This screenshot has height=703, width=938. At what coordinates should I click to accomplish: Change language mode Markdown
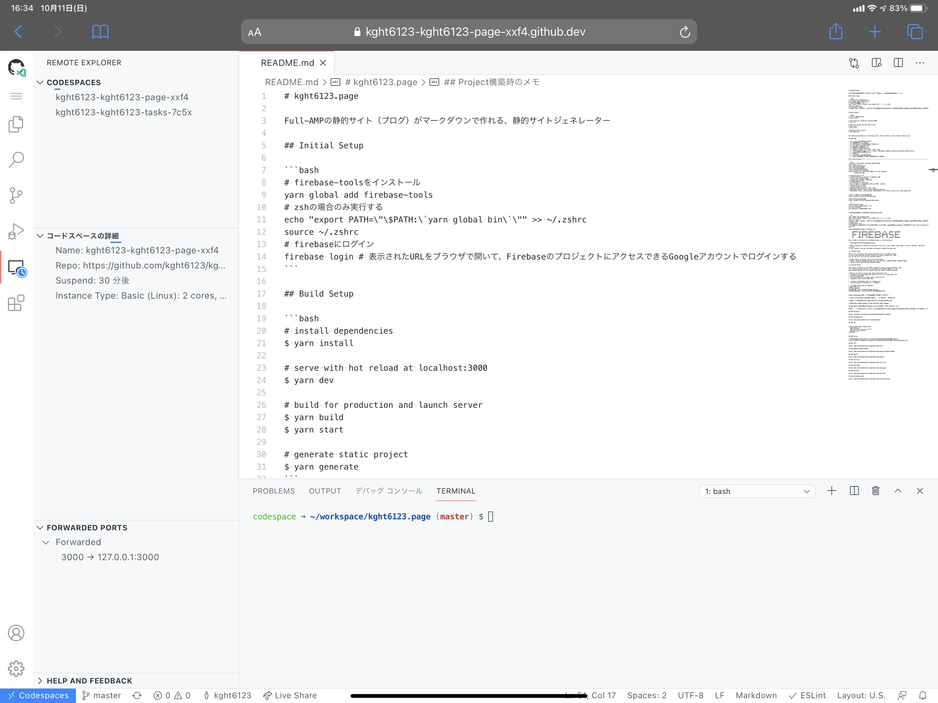point(756,695)
